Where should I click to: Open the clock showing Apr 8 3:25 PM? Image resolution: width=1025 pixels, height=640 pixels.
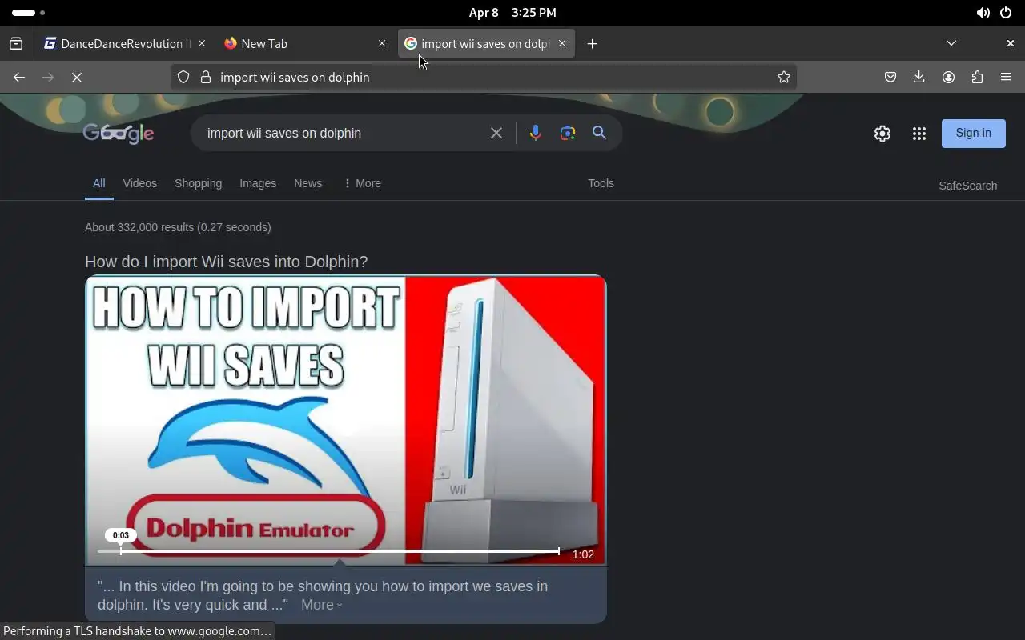click(x=512, y=13)
